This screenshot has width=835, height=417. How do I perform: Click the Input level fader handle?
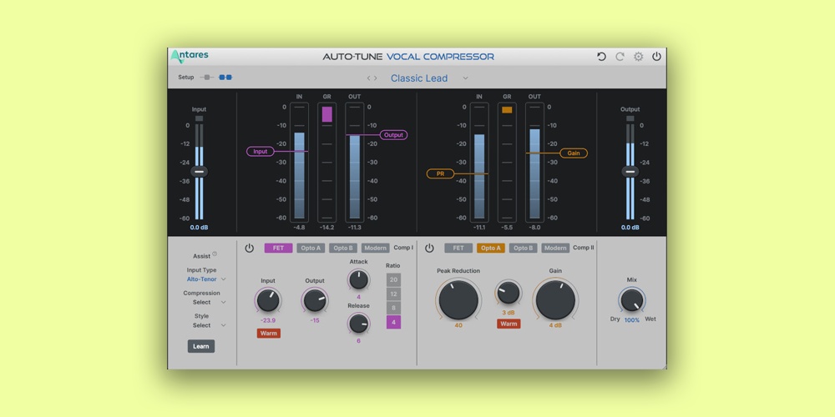point(199,172)
